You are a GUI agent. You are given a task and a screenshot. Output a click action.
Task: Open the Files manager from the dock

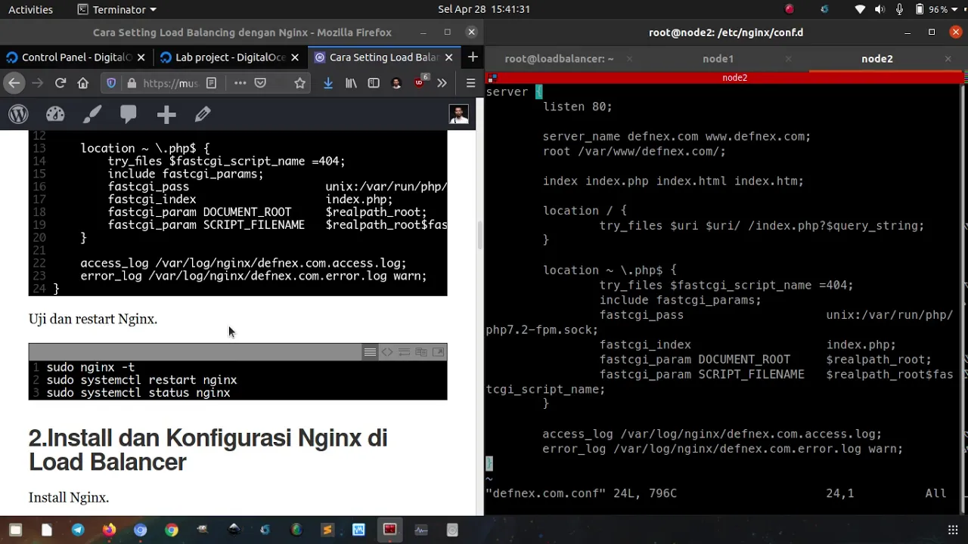click(x=15, y=530)
